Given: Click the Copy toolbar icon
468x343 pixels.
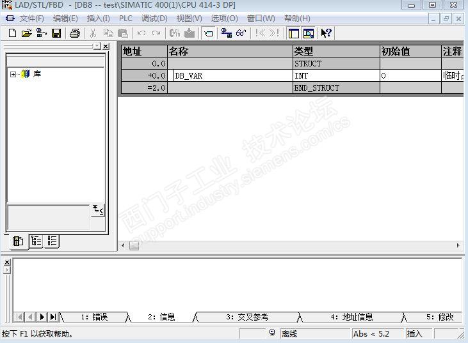Looking at the screenshot, I should point(108,33).
